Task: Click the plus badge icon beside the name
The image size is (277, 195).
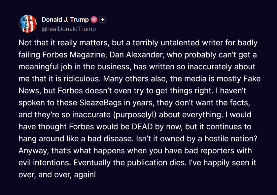Action: click(103, 19)
